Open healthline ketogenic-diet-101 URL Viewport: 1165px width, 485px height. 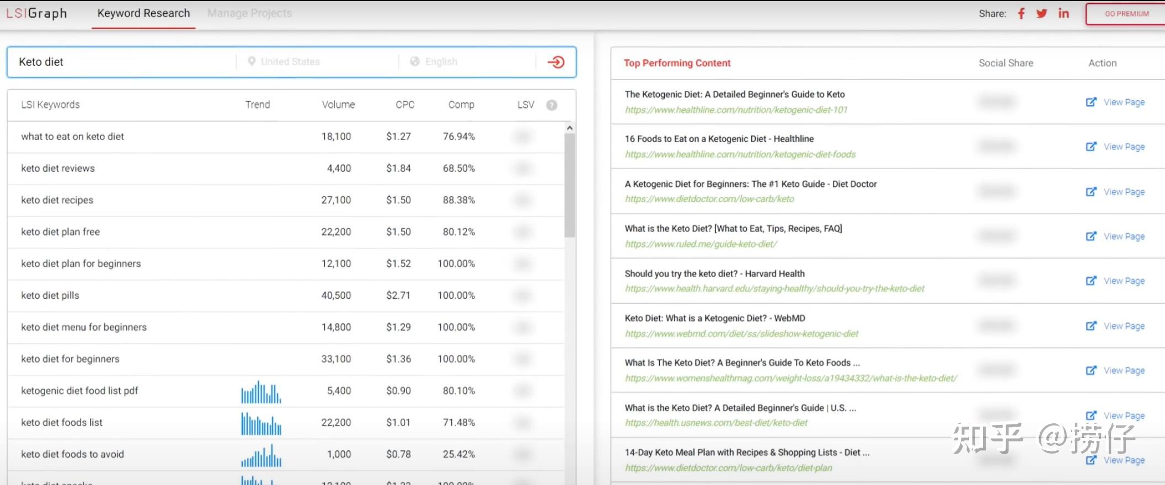[x=736, y=110]
